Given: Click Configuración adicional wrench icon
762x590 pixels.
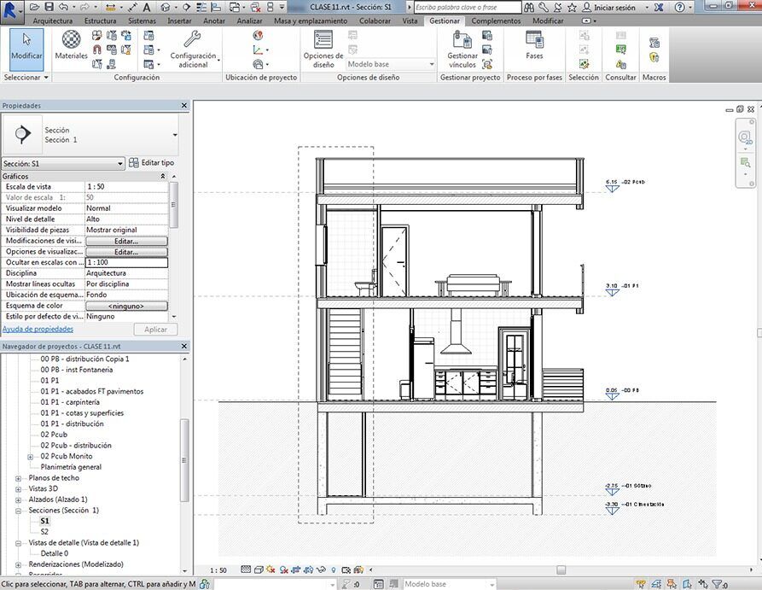Looking at the screenshot, I should (x=192, y=39).
